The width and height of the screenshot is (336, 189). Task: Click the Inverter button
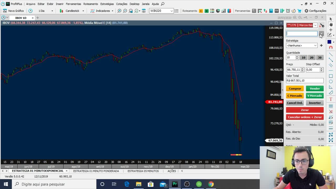pyautogui.click(x=315, y=103)
